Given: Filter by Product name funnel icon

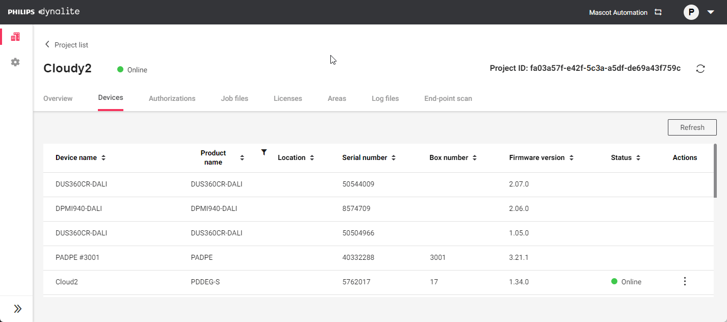Looking at the screenshot, I should [264, 152].
